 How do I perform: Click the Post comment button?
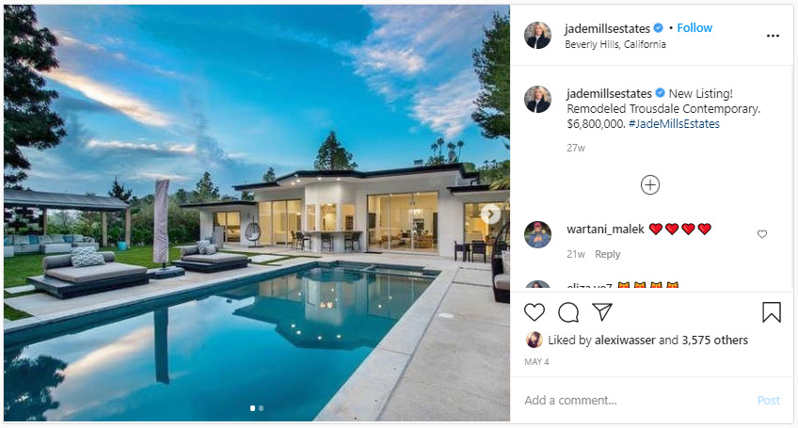click(x=768, y=400)
